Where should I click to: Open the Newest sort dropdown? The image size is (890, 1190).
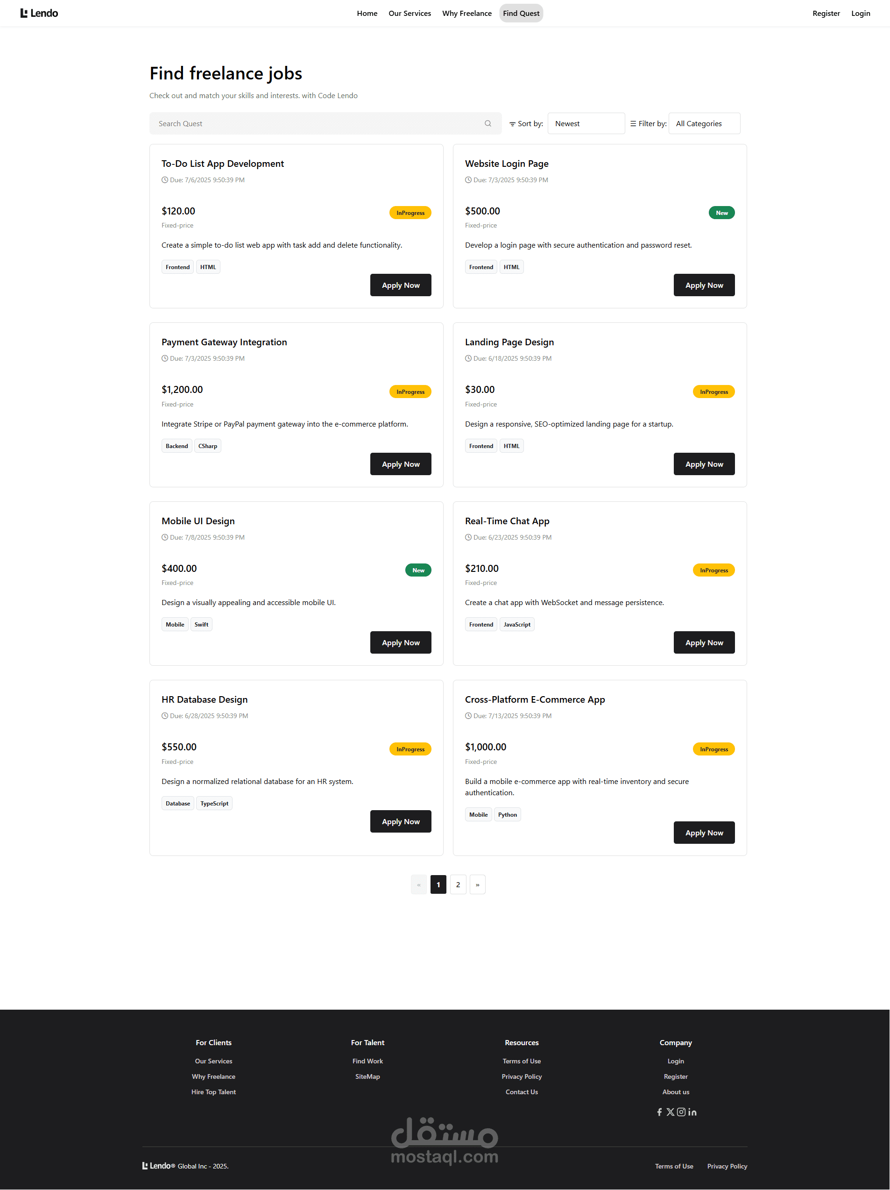[586, 123]
